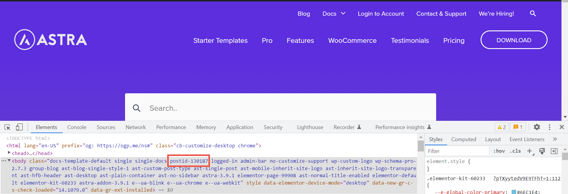The width and height of the screenshot is (568, 194).
Task: Open the WooCommerce menu item
Action: click(x=352, y=40)
